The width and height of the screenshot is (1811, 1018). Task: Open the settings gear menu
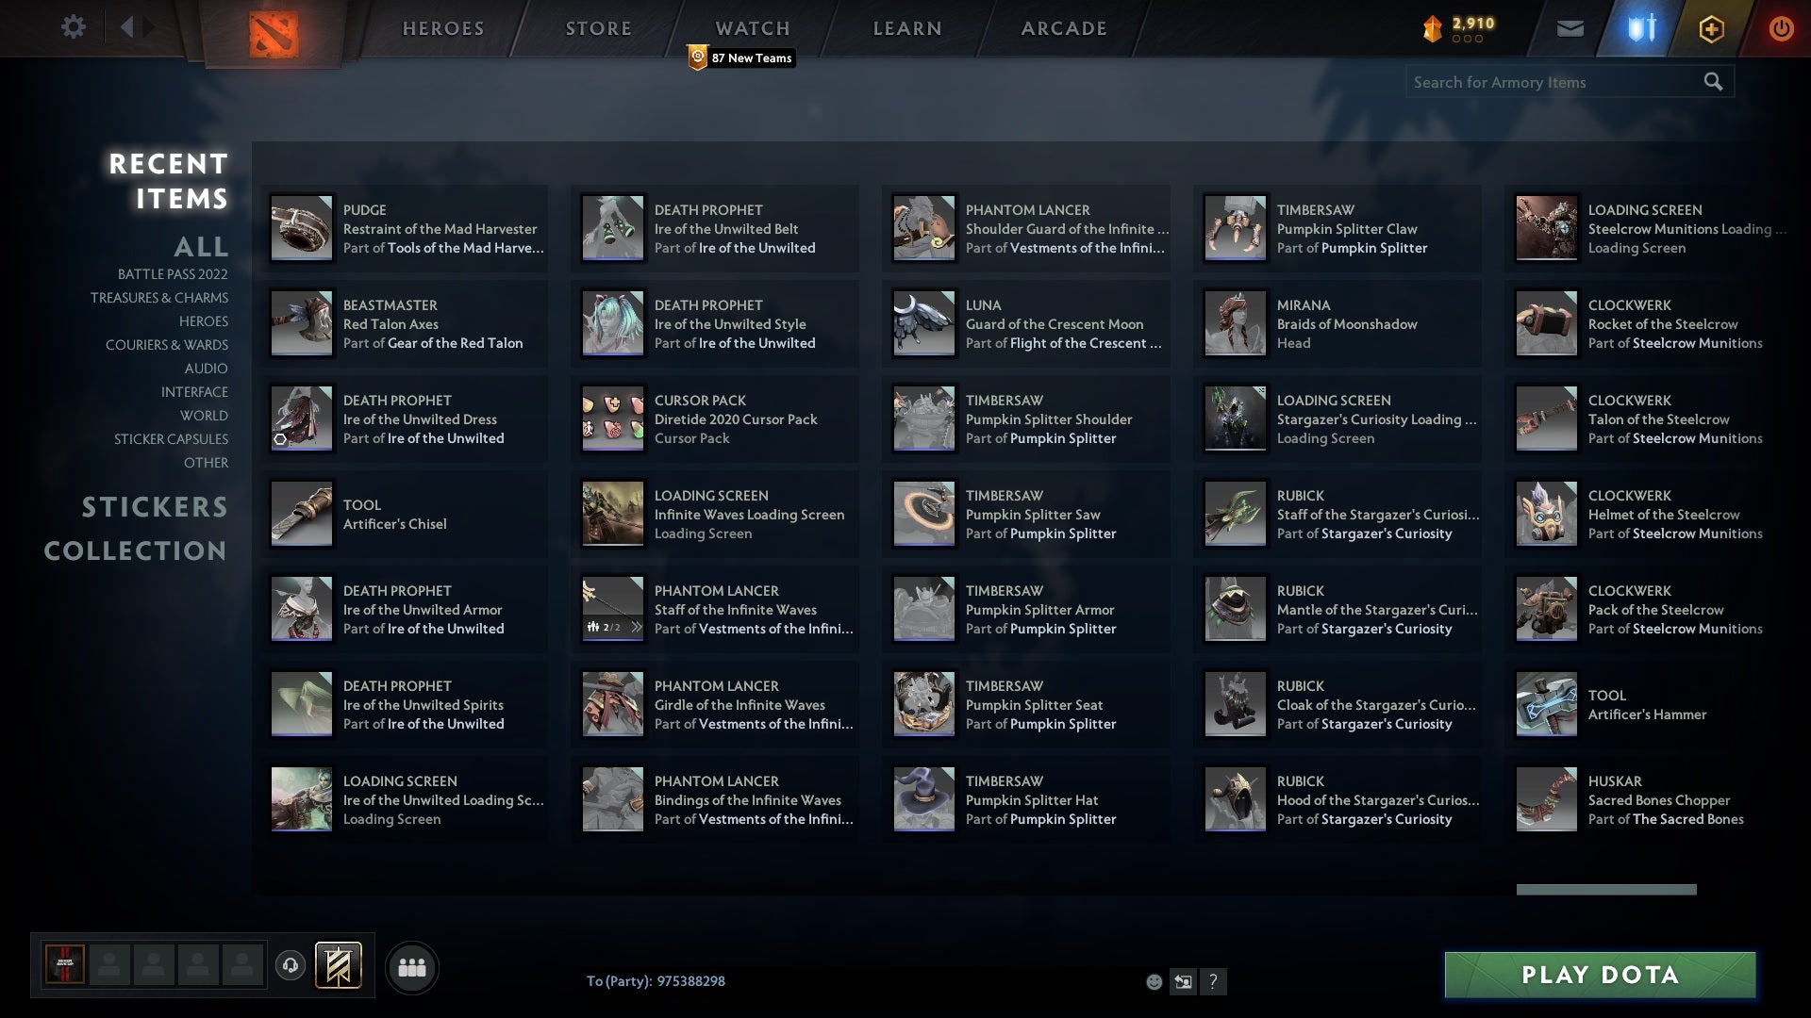tap(73, 27)
